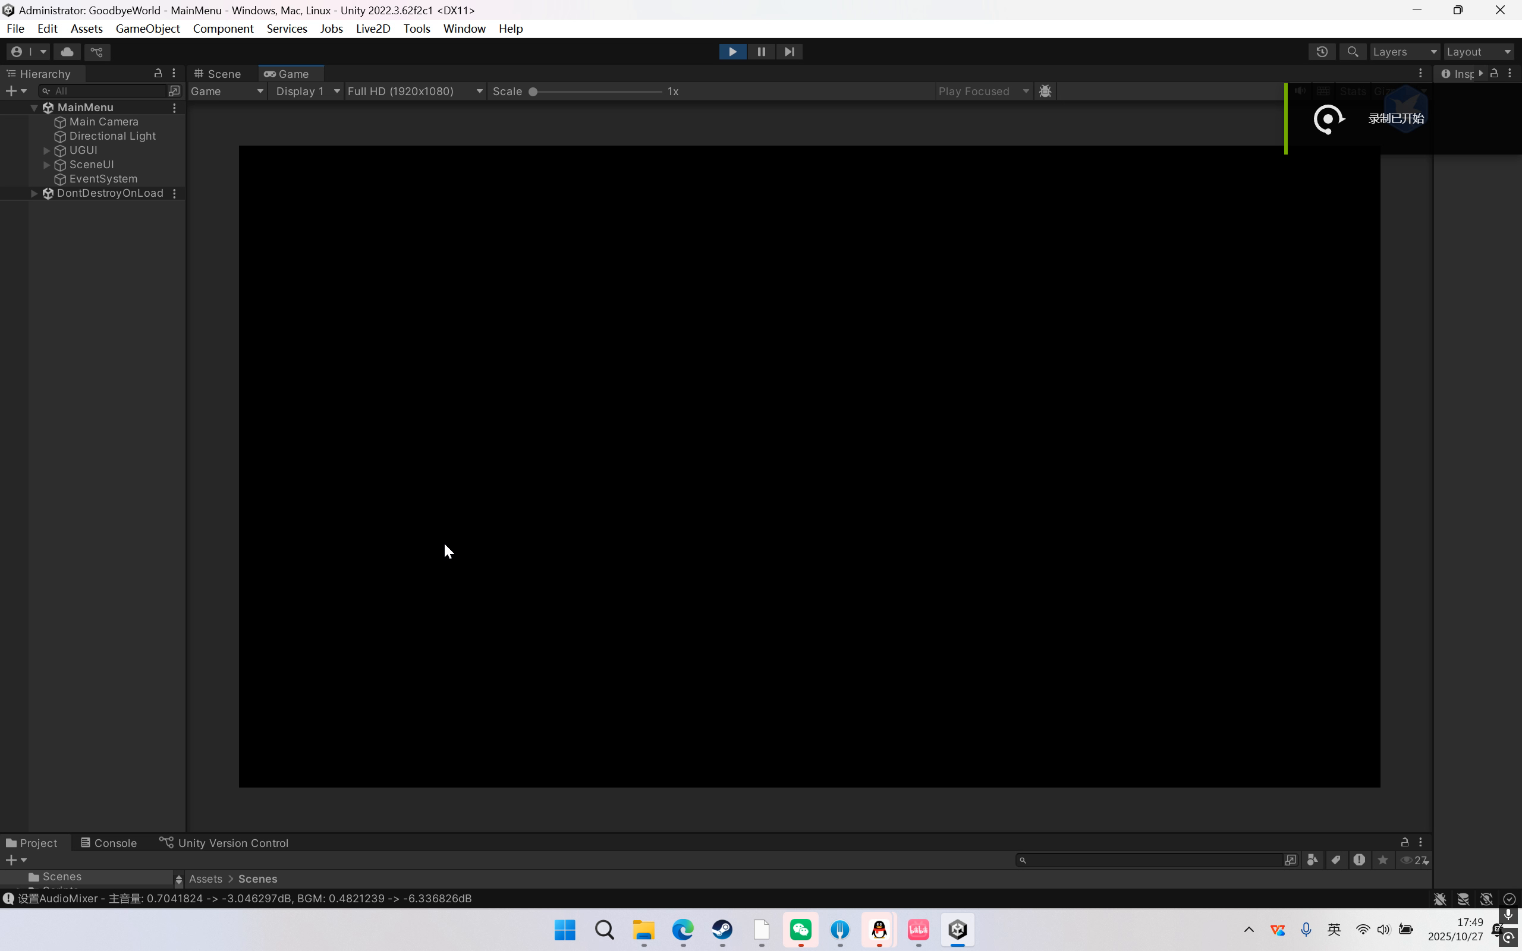Click the global search magnifier icon
Screen dimensions: 1522x951
(1353, 52)
